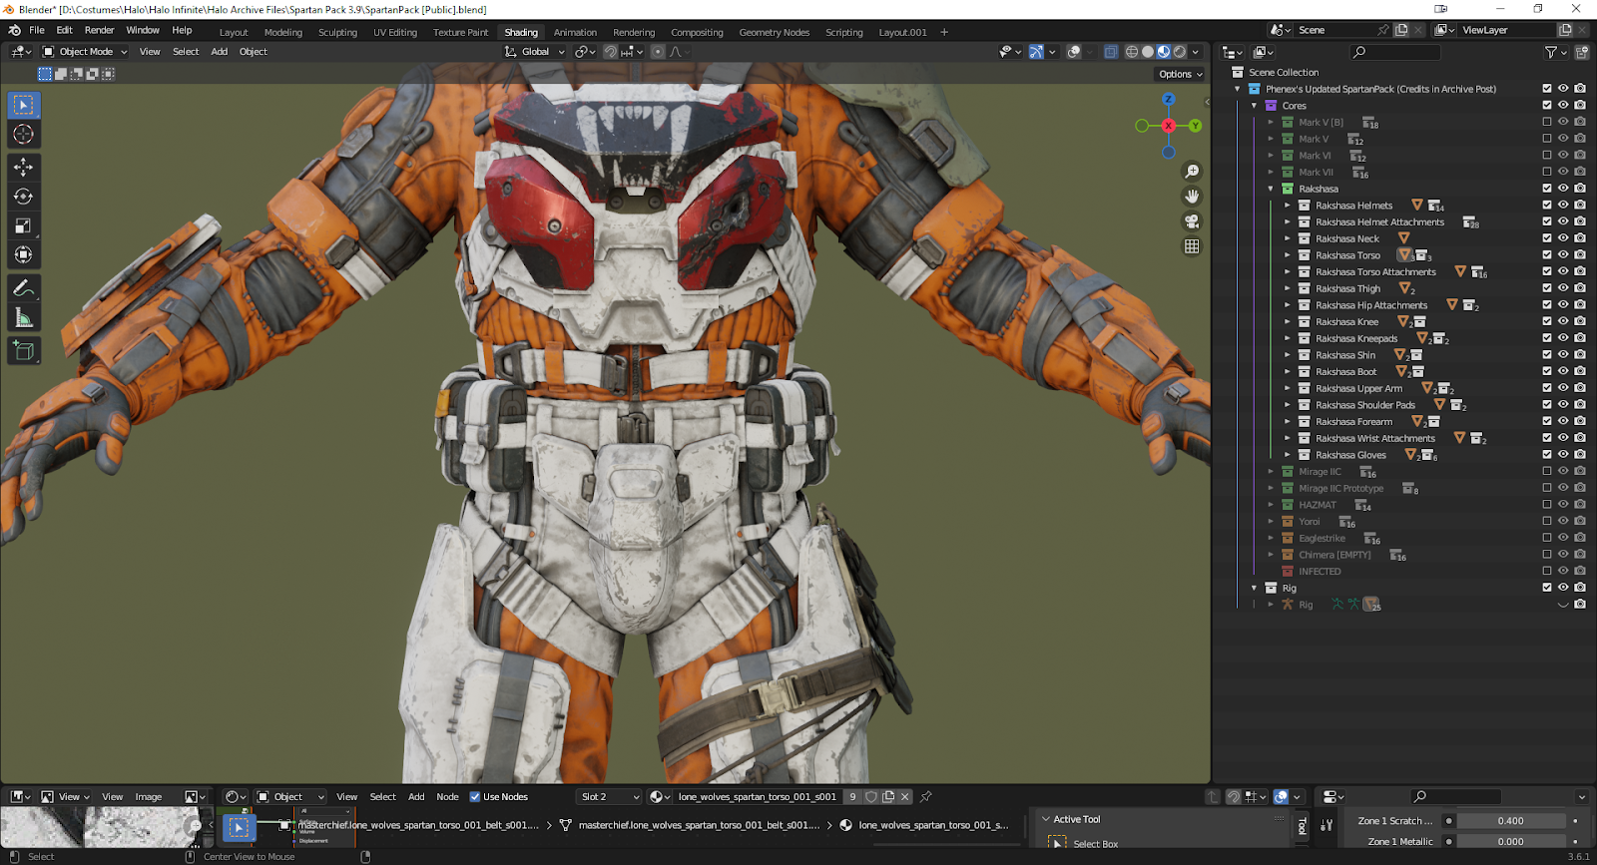Click the material name lone_wolves_spartan_torso_001_s001
The image size is (1597, 865).
coord(757,796)
